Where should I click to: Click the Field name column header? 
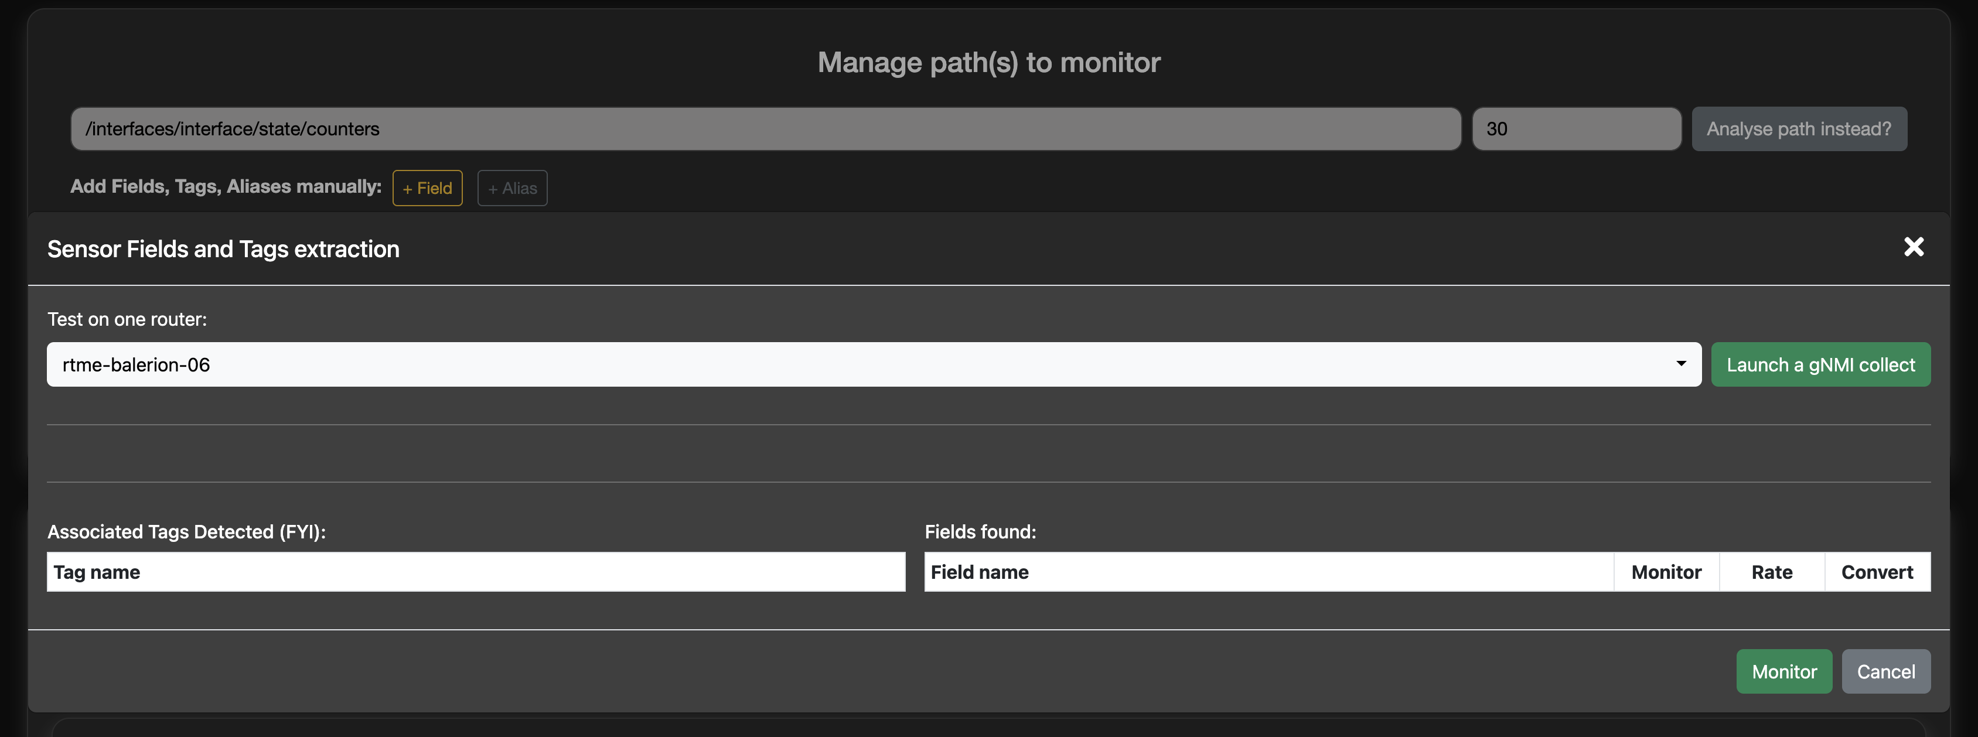(979, 572)
